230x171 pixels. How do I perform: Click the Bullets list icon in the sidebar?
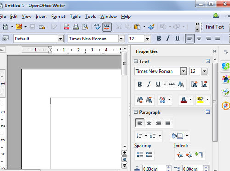(139, 136)
